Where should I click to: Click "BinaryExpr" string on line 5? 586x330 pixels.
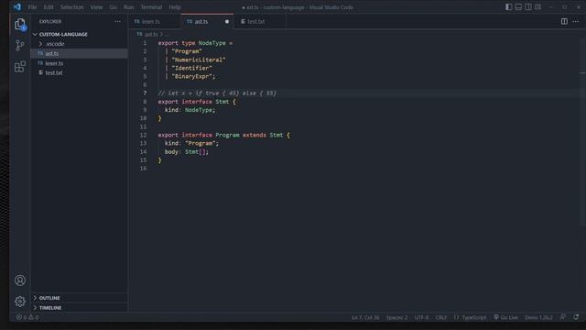click(191, 76)
